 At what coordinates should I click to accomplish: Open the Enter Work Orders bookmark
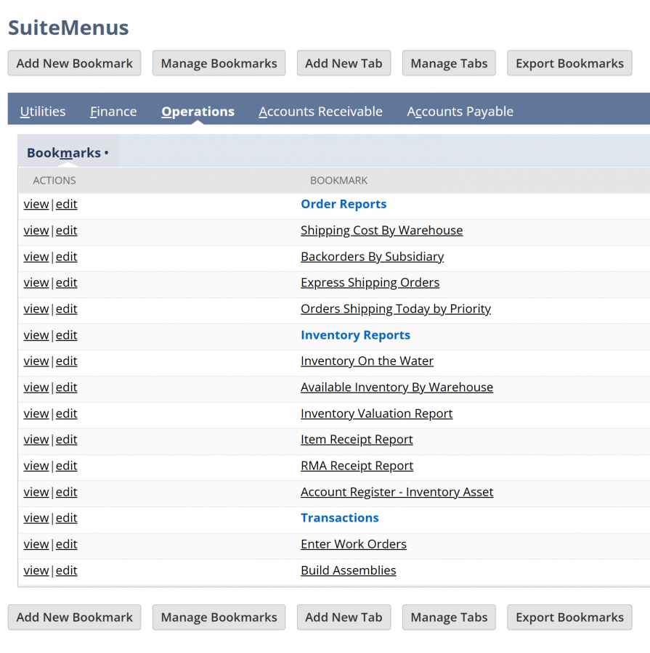[354, 544]
